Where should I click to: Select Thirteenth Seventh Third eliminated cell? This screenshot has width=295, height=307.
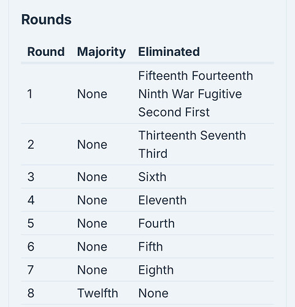click(x=192, y=144)
